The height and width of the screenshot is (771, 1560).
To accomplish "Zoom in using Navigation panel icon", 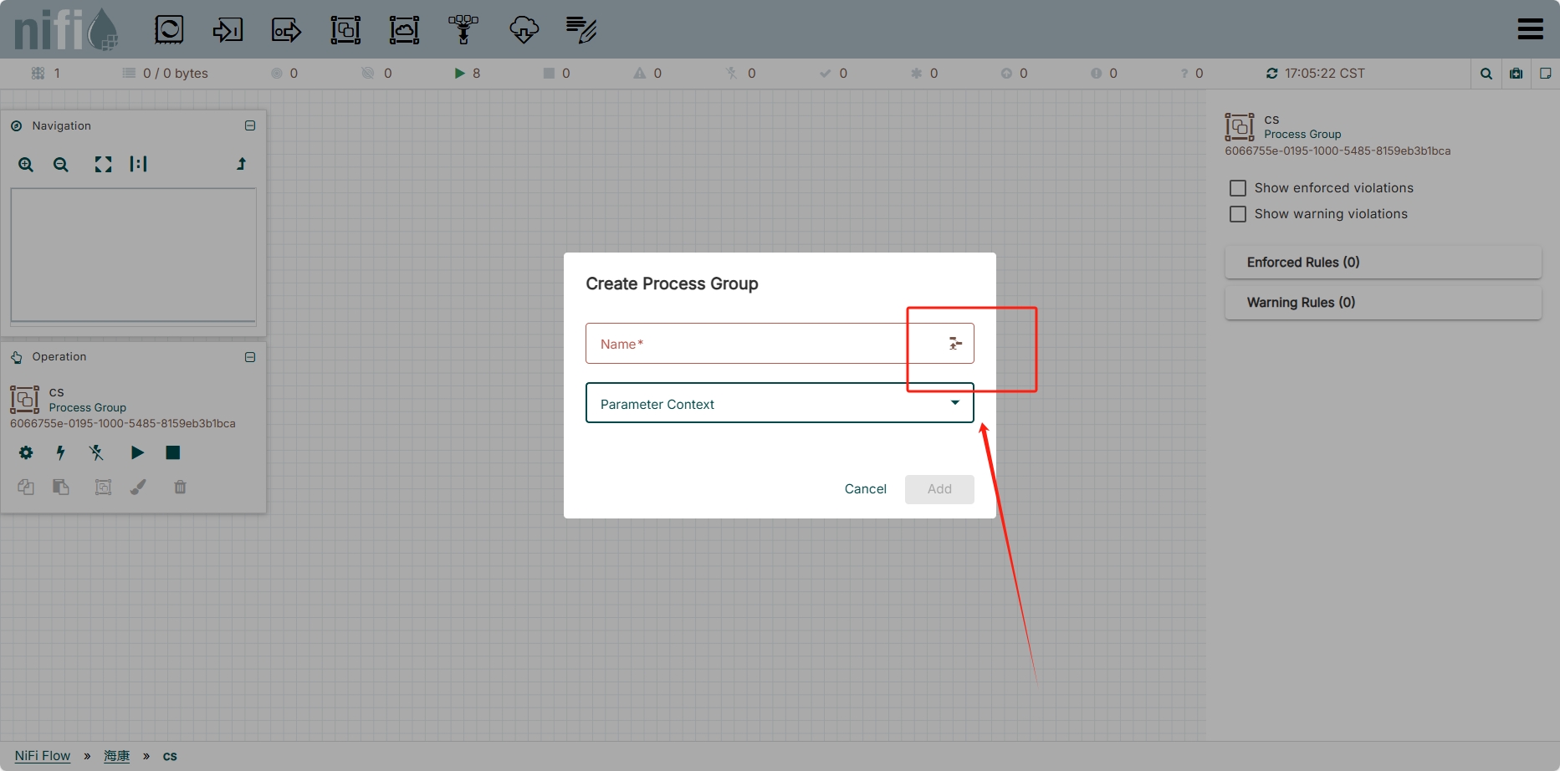I will pos(26,165).
